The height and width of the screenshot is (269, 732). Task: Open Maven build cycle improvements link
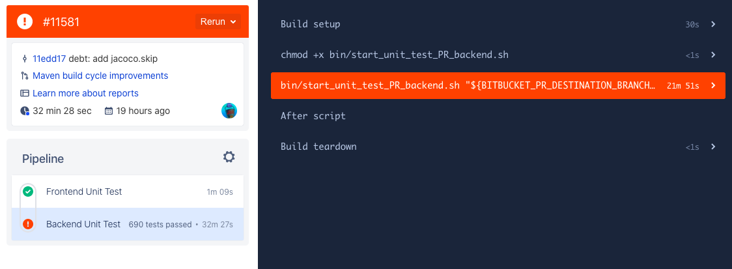pos(100,76)
